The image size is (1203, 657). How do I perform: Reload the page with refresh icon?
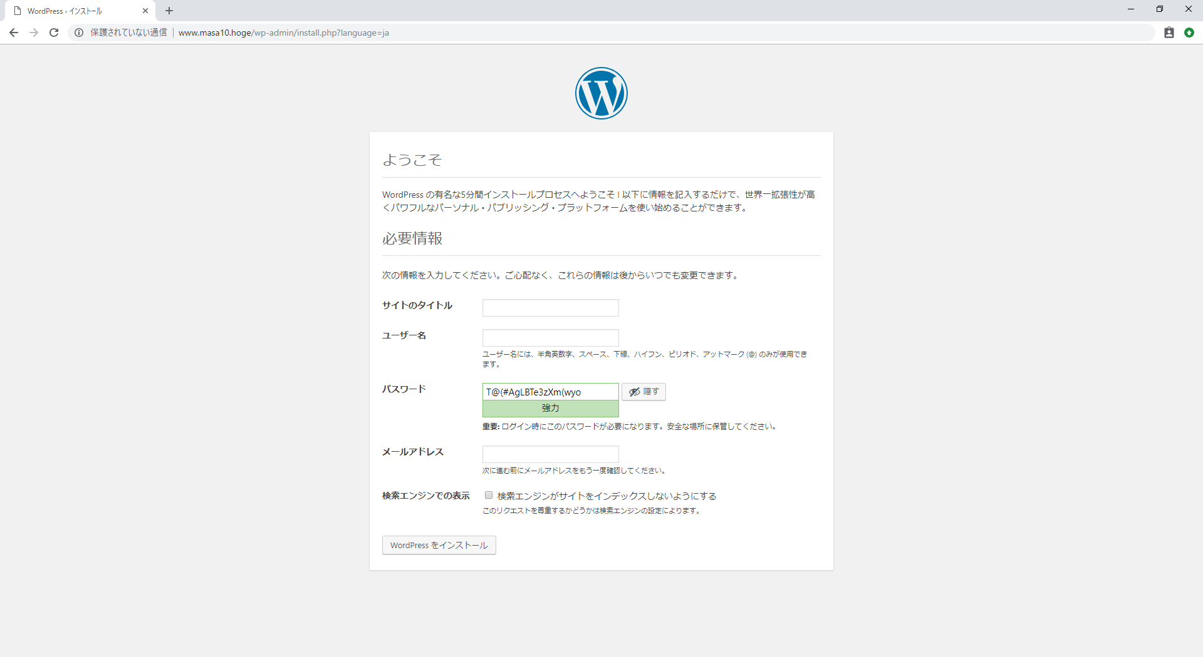click(x=54, y=33)
